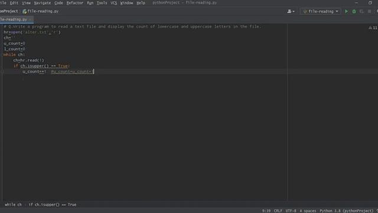
Task: Open the VCS menu
Action: 114,3
